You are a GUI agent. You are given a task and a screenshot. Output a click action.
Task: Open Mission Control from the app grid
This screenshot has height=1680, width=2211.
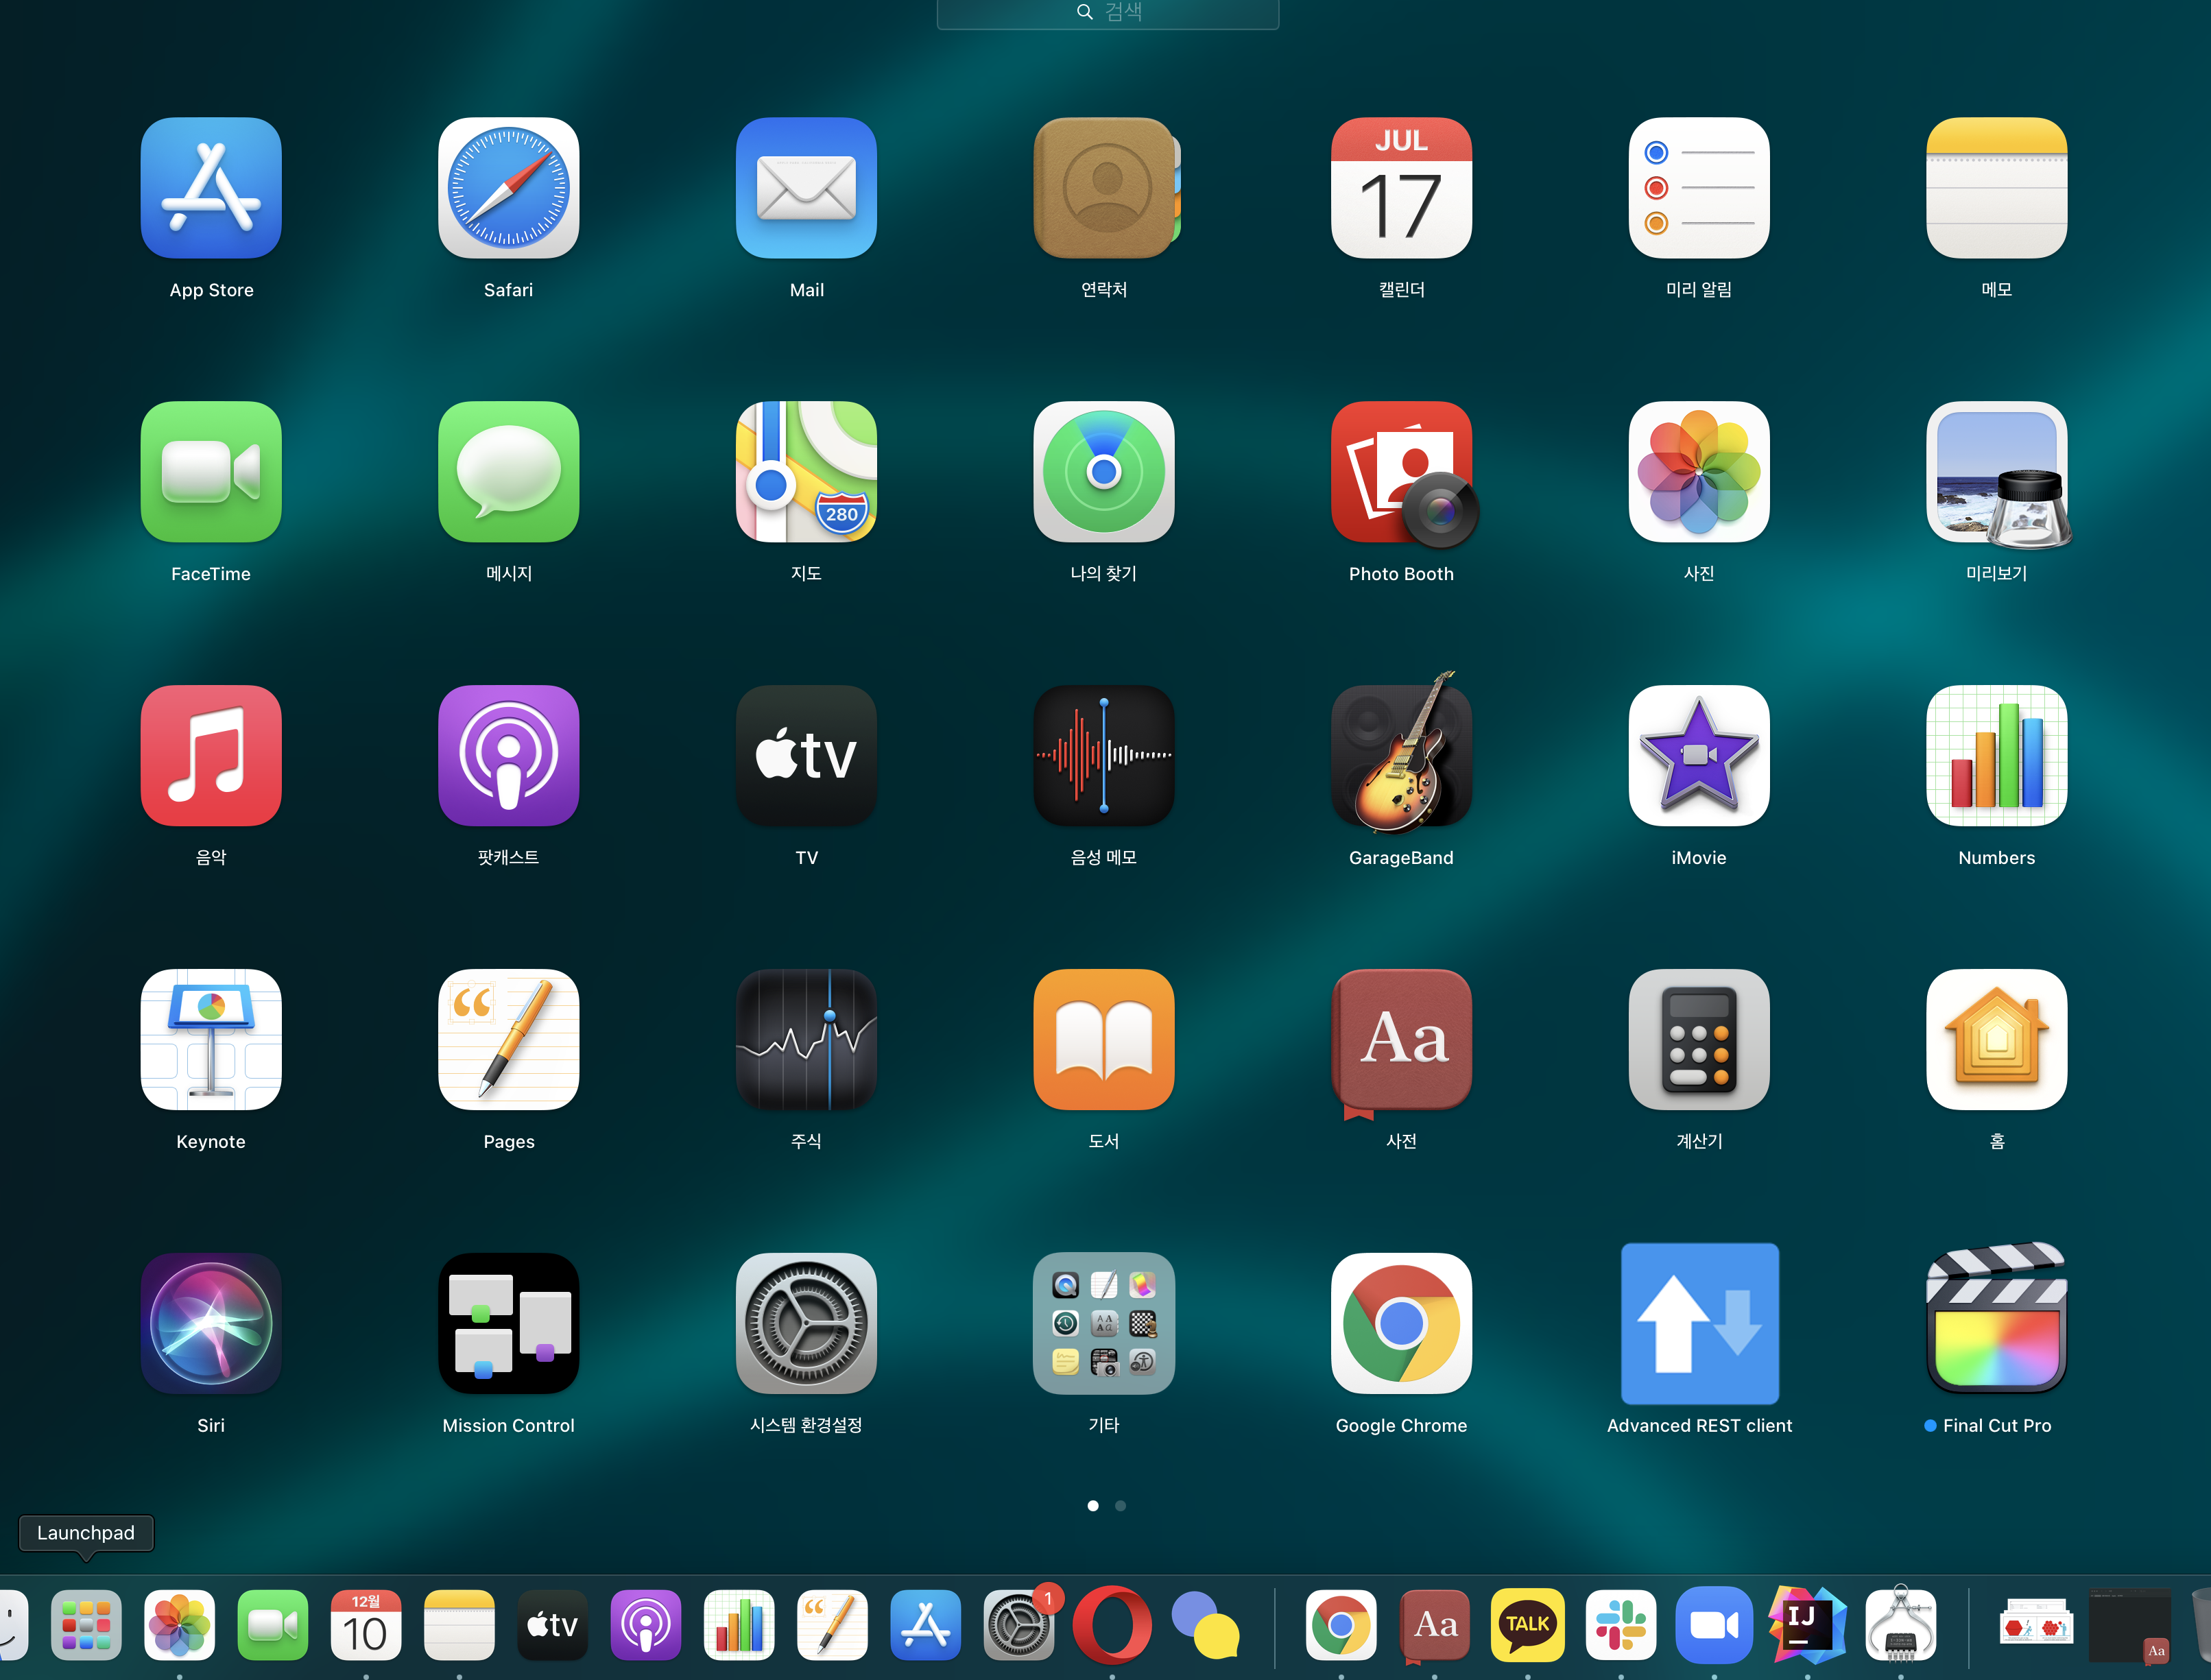508,1322
